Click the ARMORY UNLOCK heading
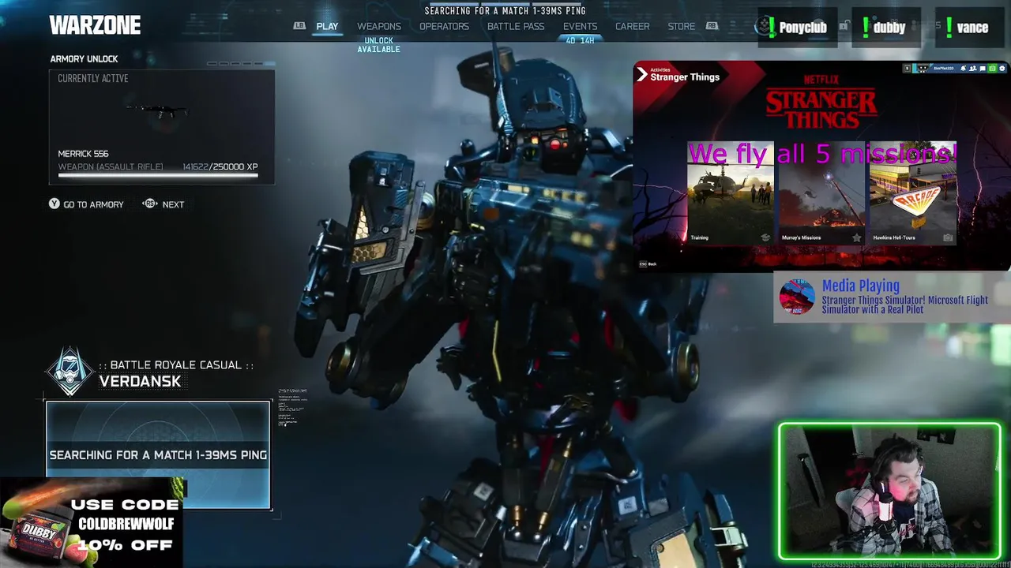 [x=84, y=59]
